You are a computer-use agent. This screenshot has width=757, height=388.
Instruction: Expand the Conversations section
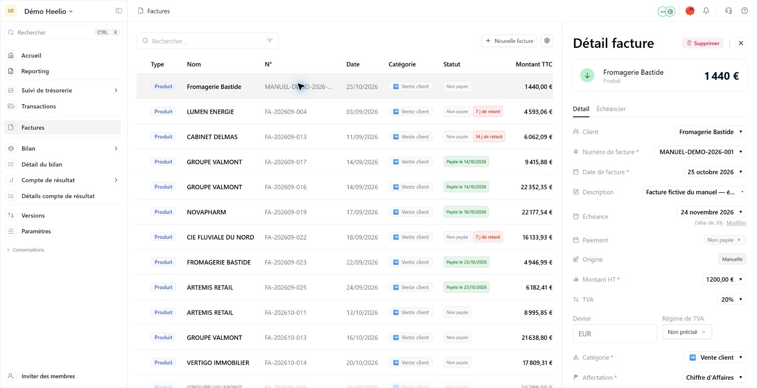pyautogui.click(x=8, y=250)
